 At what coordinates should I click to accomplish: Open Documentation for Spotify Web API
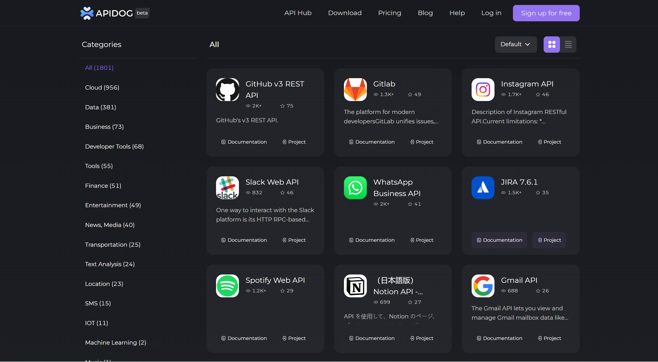pyautogui.click(x=244, y=338)
